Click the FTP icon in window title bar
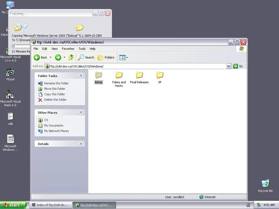279x209 pixels. click(34, 42)
